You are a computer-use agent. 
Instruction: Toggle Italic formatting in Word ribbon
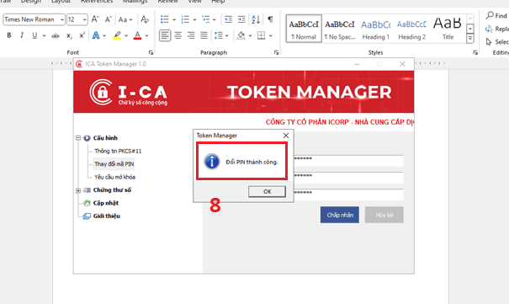(x=22, y=35)
